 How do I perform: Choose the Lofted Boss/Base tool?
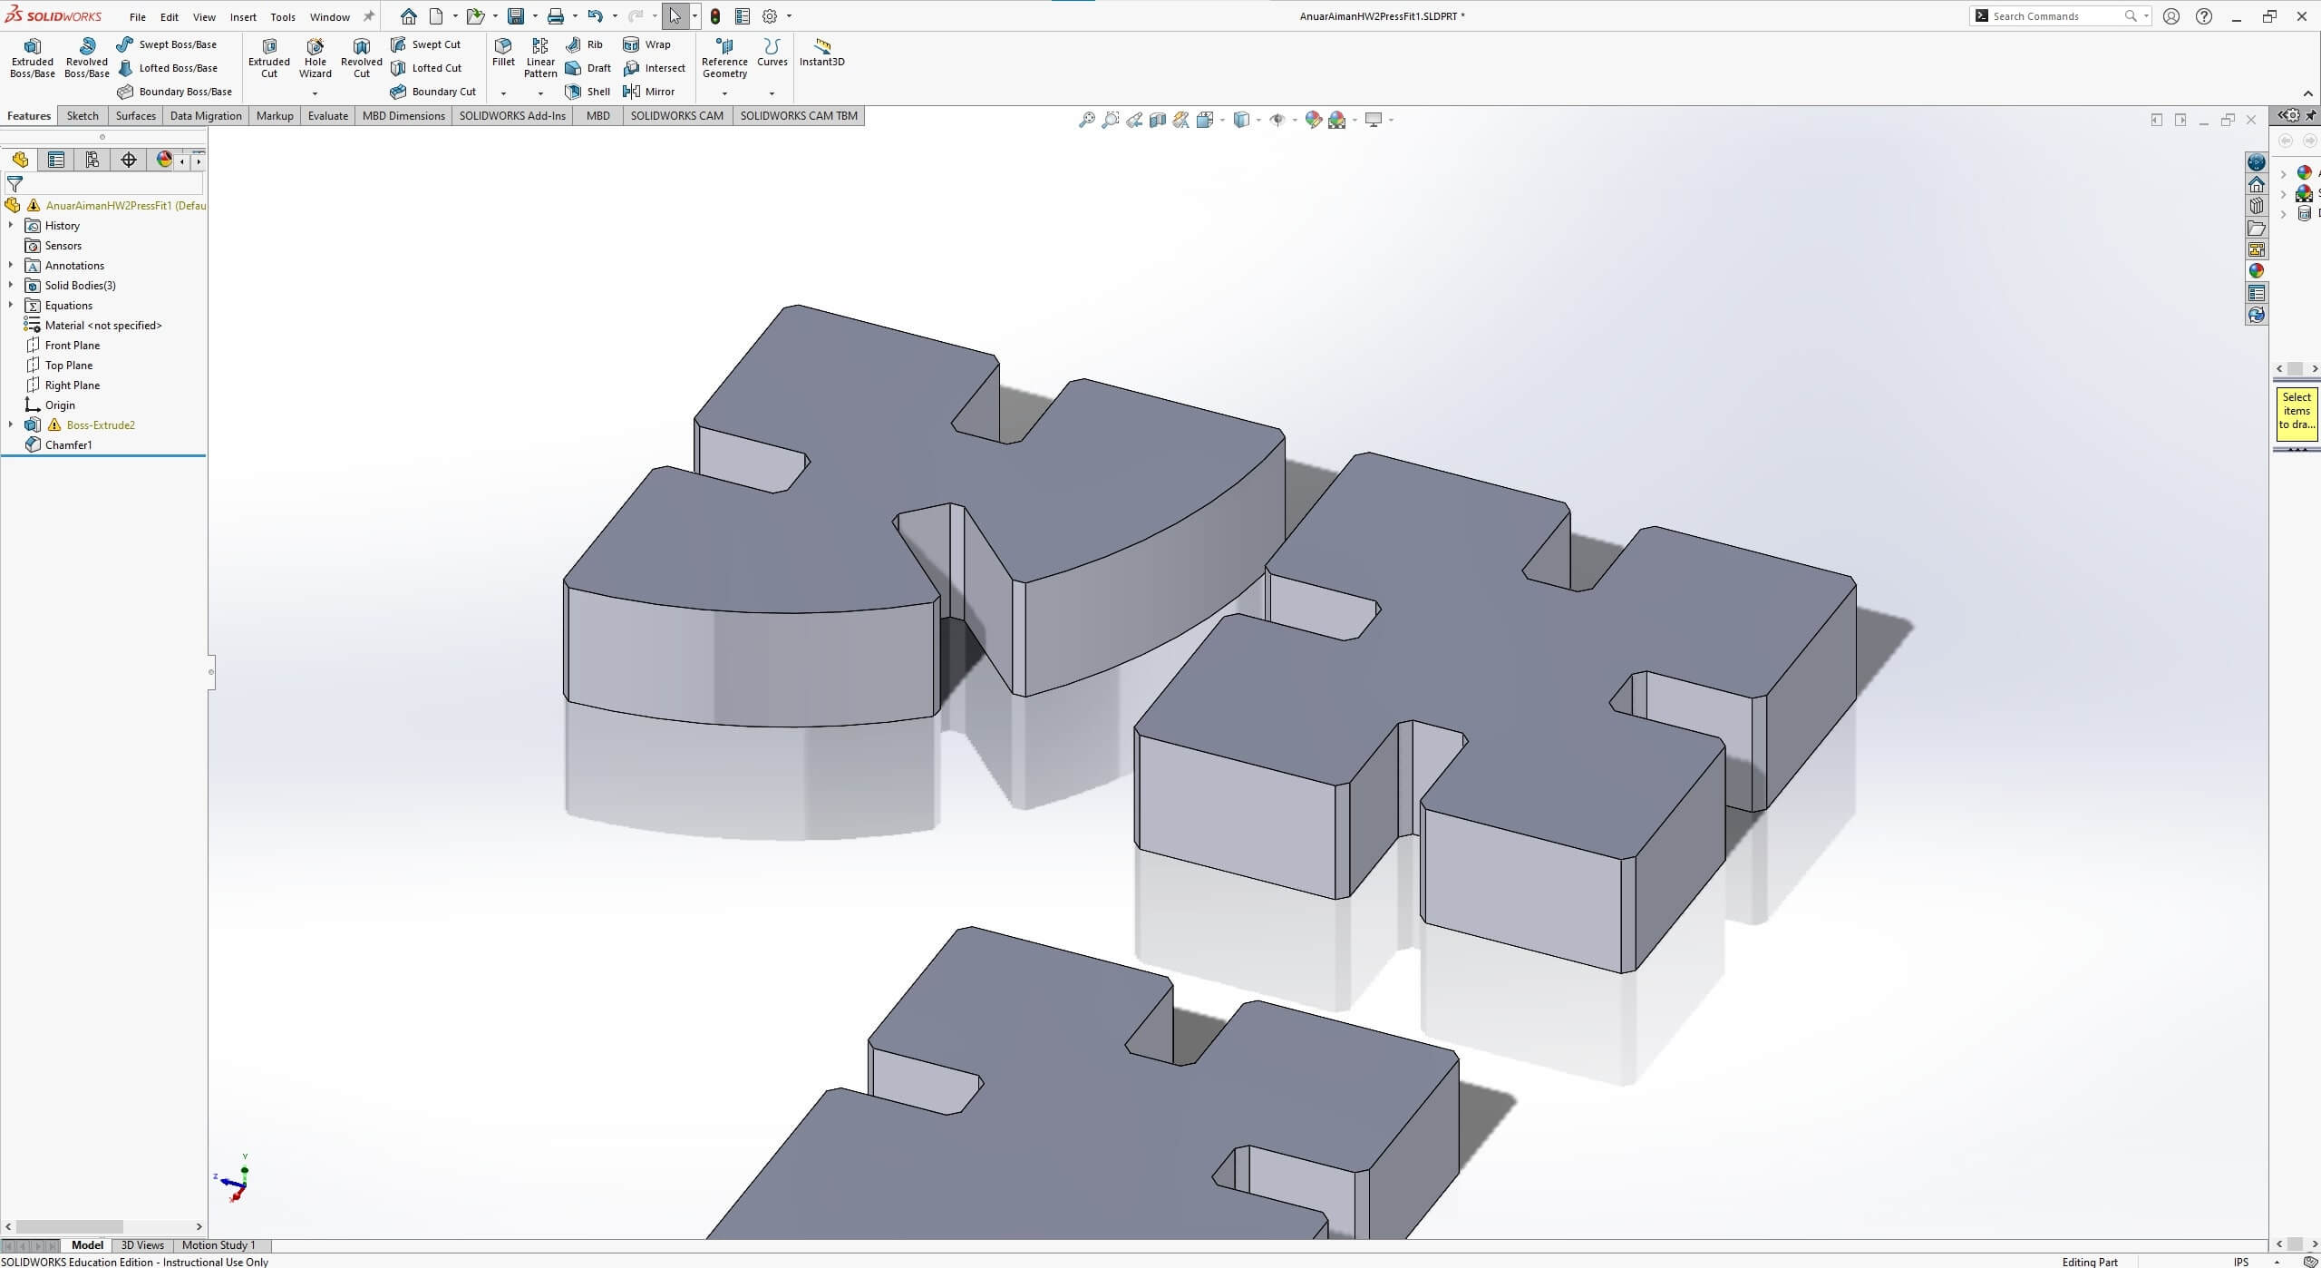pyautogui.click(x=168, y=68)
